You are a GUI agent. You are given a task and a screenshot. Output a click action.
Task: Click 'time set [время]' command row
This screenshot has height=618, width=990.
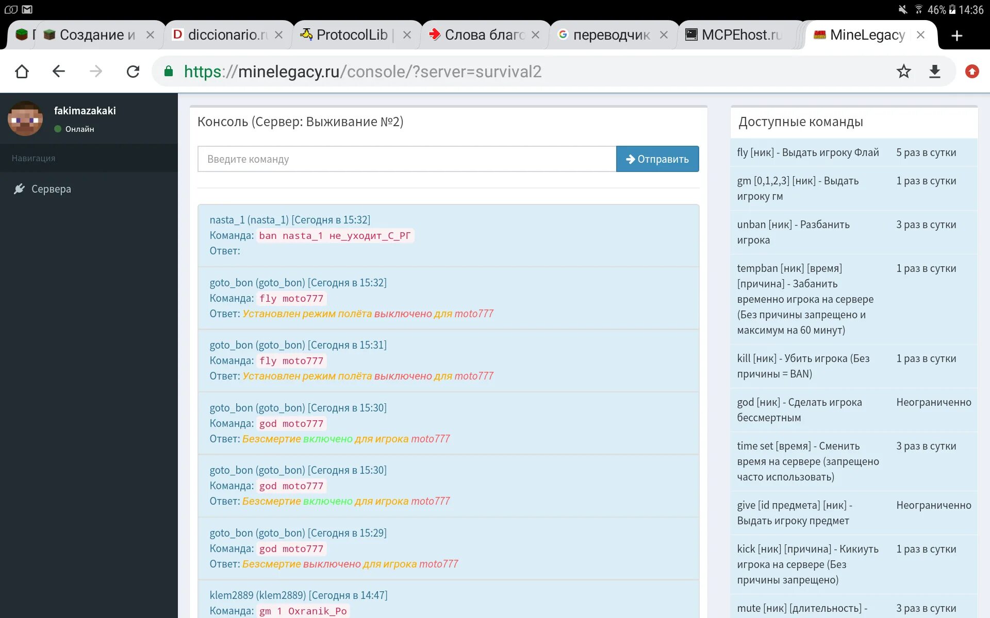click(x=854, y=461)
